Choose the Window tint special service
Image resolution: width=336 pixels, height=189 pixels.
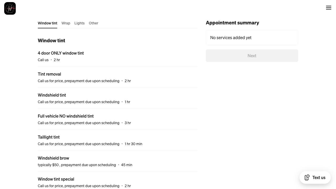56,179
